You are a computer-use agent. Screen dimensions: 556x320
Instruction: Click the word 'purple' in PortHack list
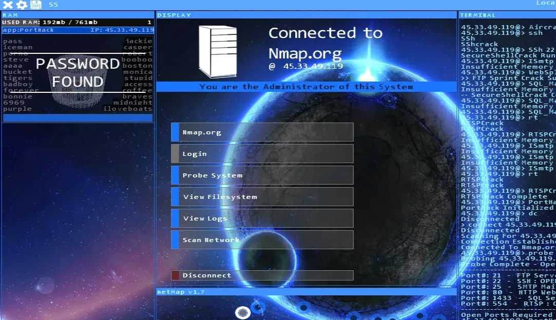pyautogui.click(x=17, y=109)
